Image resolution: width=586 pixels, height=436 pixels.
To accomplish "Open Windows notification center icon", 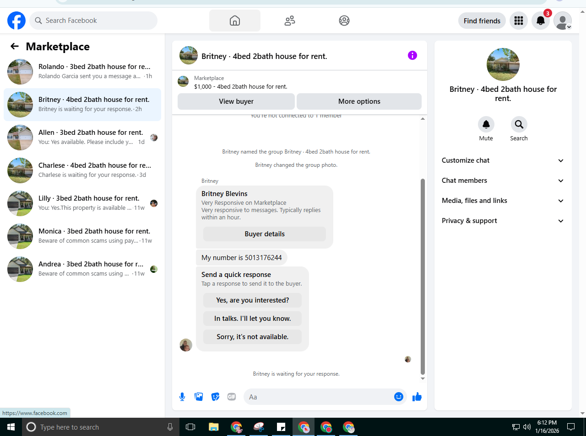I will click(571, 427).
